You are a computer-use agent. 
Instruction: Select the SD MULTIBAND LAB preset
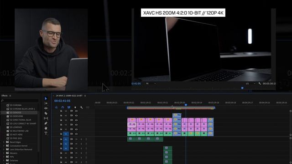click(19, 131)
